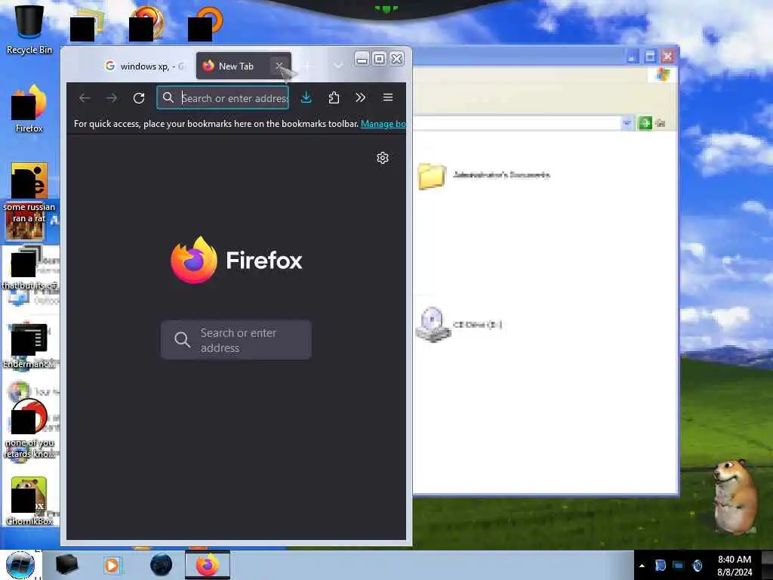Open the Start orb on the taskbar
The image size is (773, 580).
[20, 565]
